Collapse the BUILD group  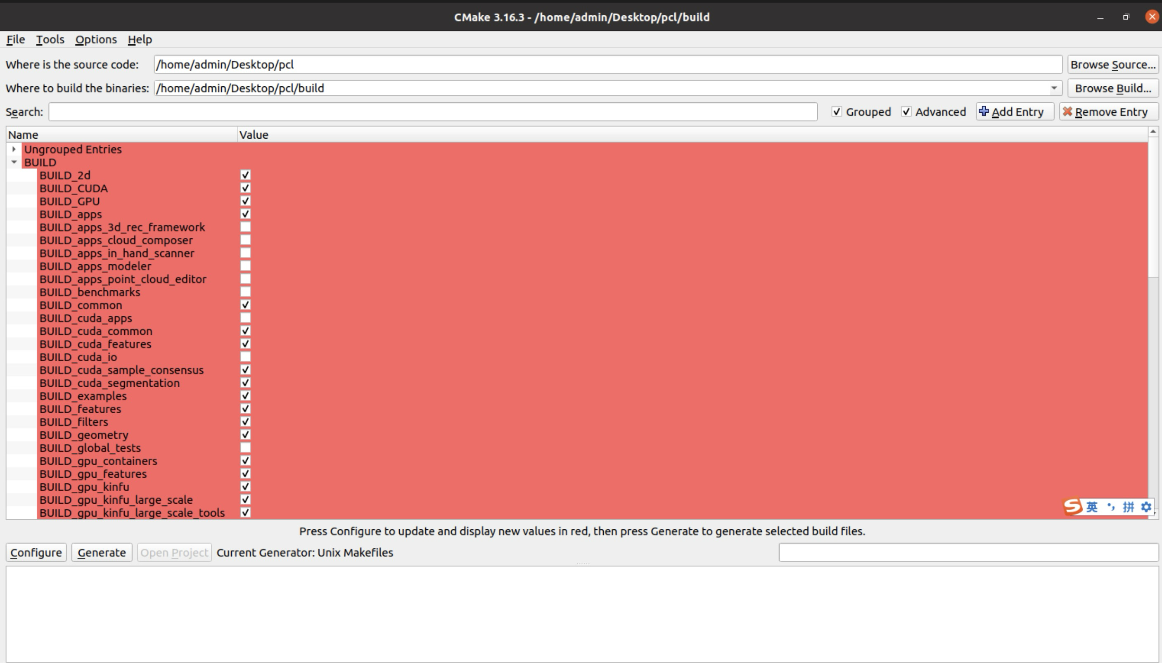coord(14,162)
